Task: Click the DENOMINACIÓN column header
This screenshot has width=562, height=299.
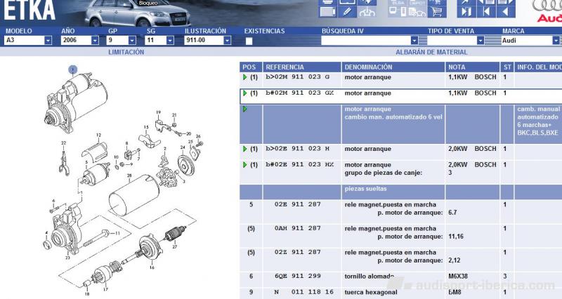Action: pyautogui.click(x=393, y=67)
